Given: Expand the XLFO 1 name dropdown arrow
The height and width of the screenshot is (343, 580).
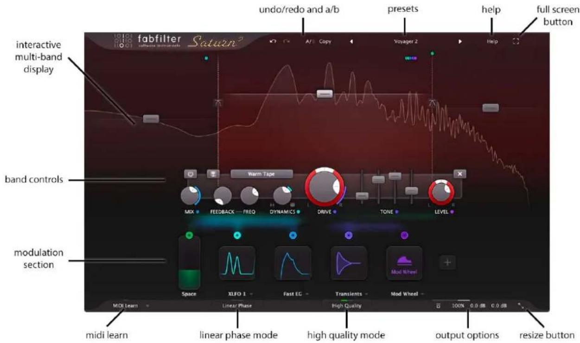Looking at the screenshot, I should [x=251, y=294].
